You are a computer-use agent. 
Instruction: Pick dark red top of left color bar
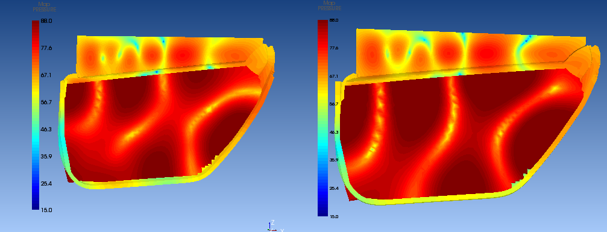tap(35, 27)
